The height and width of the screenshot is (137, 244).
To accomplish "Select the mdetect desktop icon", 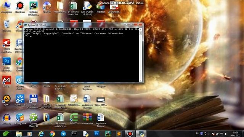I will 101,7.
